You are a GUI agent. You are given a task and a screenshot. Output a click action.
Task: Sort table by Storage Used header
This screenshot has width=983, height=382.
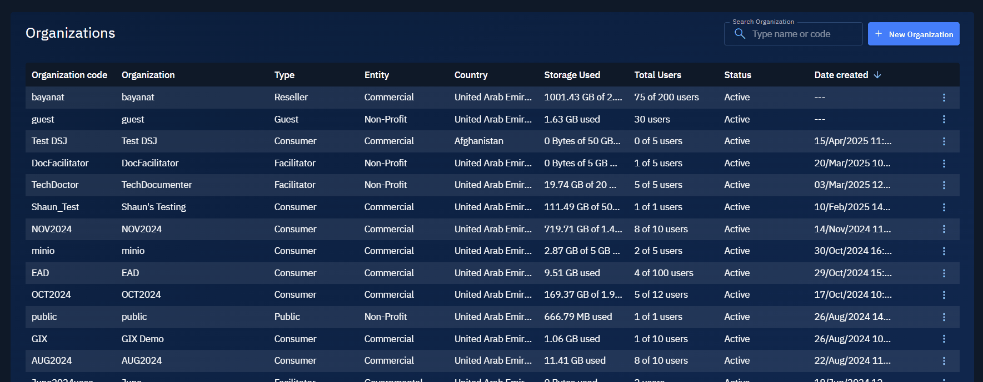point(572,75)
